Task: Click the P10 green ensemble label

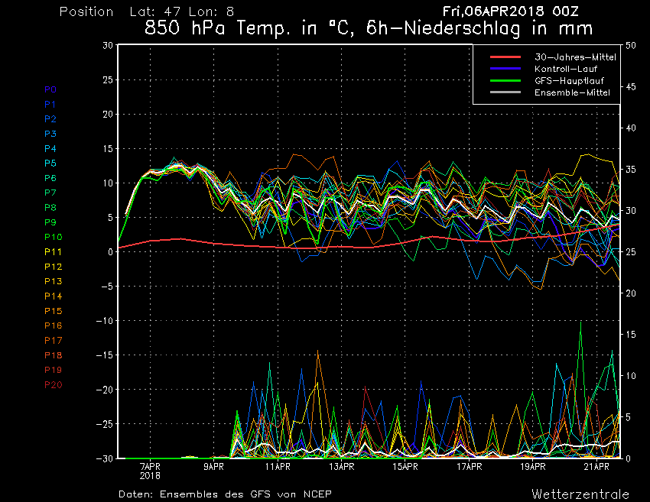Action: (53, 238)
